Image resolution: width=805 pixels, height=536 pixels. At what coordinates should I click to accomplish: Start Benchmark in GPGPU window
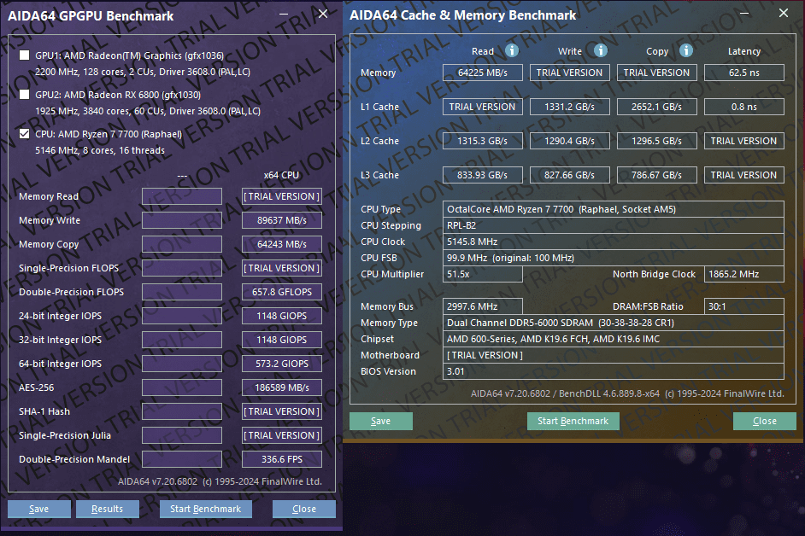point(205,509)
